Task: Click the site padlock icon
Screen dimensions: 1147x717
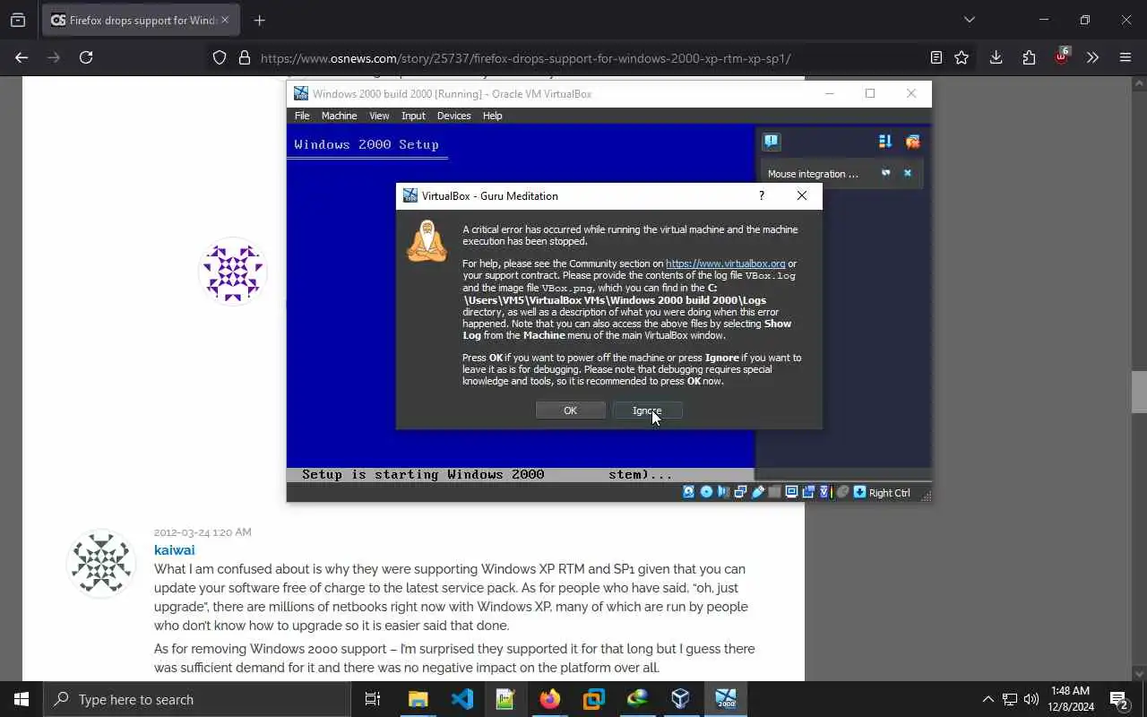Action: (244, 58)
